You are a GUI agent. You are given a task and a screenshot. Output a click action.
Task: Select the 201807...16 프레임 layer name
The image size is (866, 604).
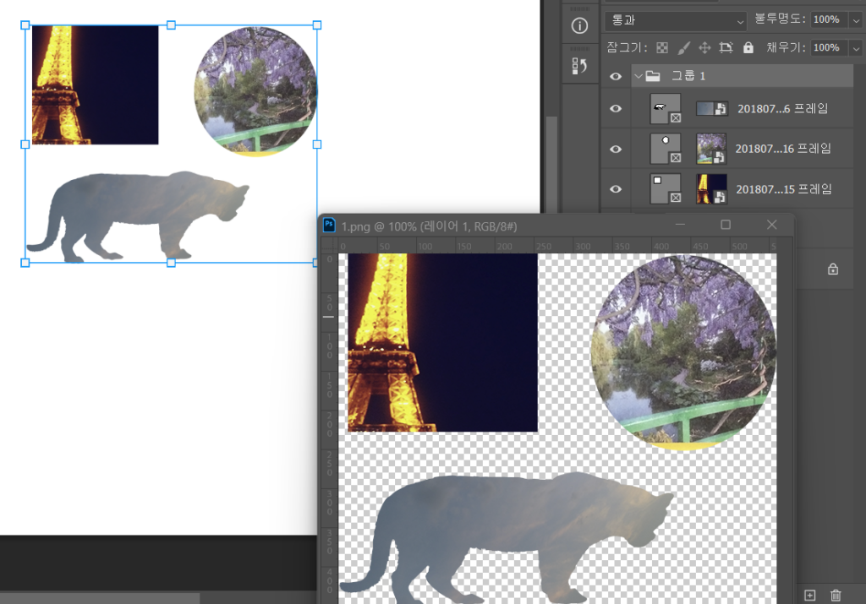[x=782, y=149]
